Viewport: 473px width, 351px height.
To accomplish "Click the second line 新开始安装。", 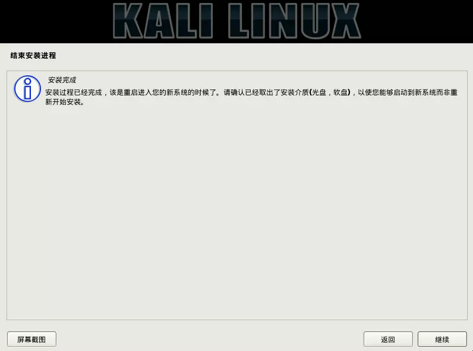I will (x=65, y=102).
